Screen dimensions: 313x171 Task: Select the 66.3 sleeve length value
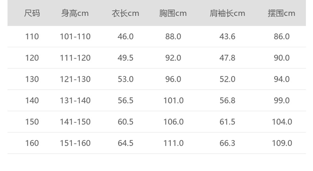point(227,143)
